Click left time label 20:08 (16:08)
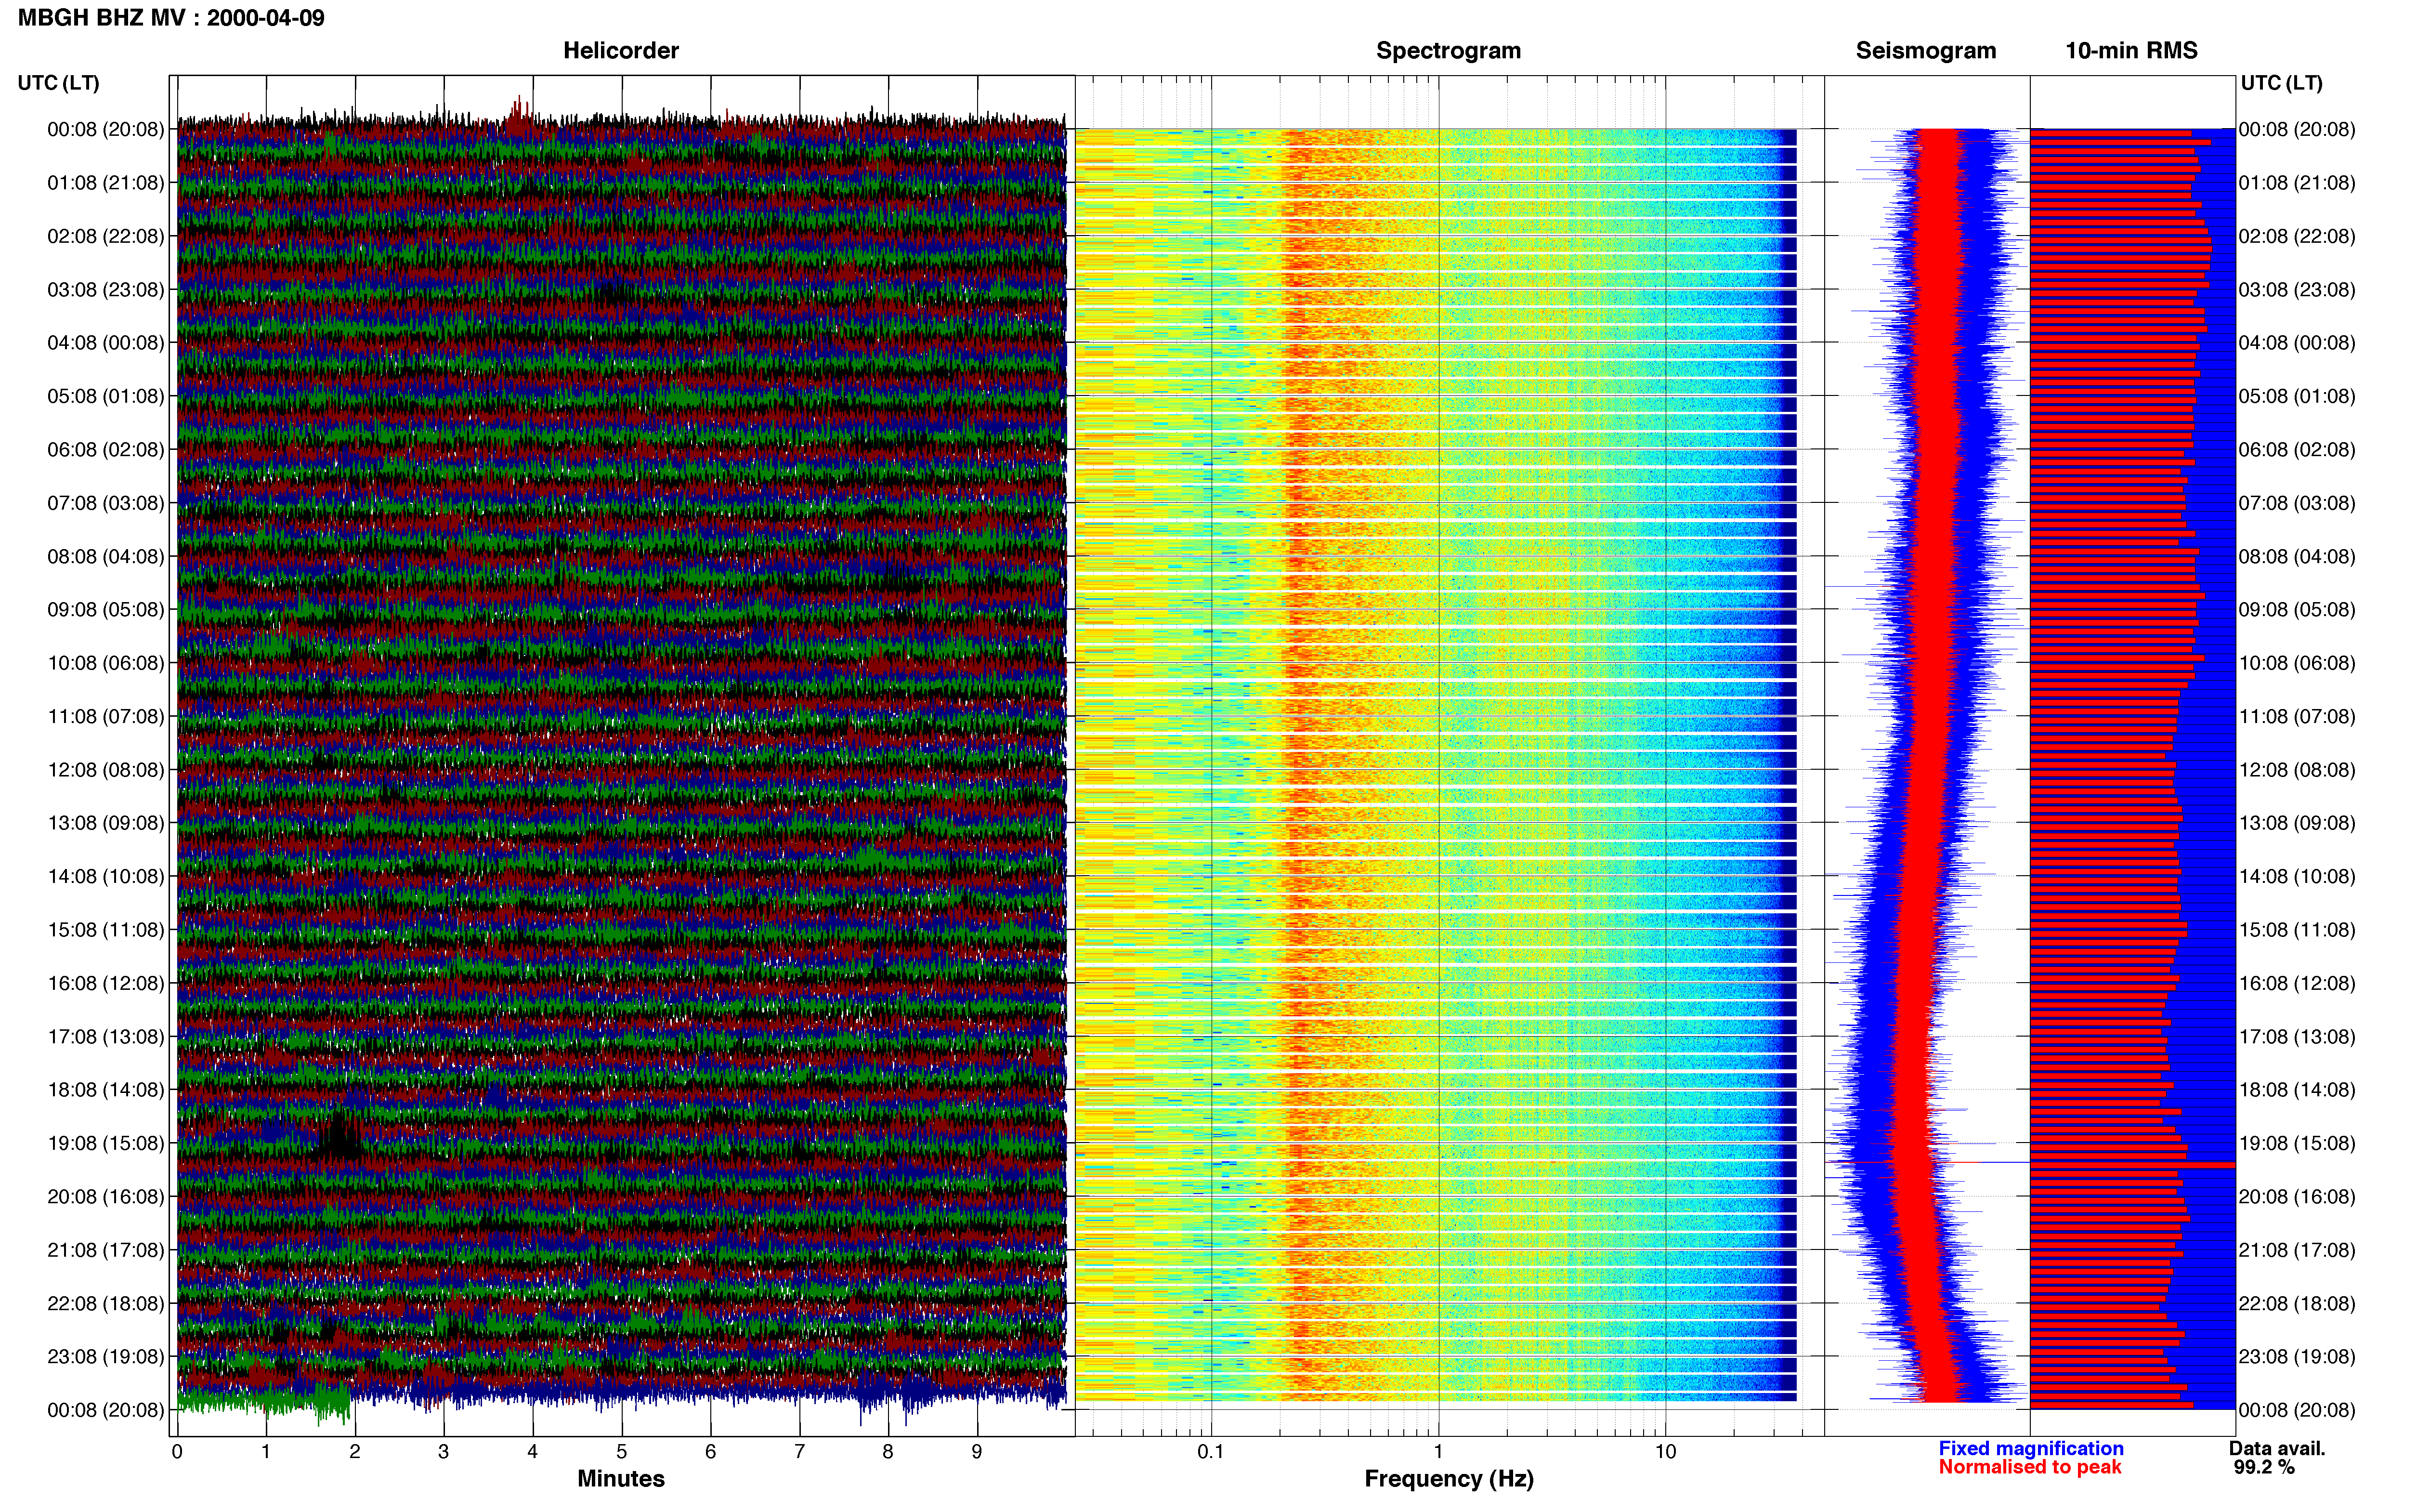This screenshot has height=1512, width=2417. 105,1196
